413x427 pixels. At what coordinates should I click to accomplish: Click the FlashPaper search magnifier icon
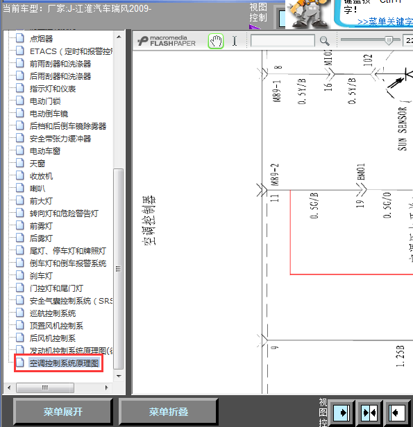click(x=324, y=41)
